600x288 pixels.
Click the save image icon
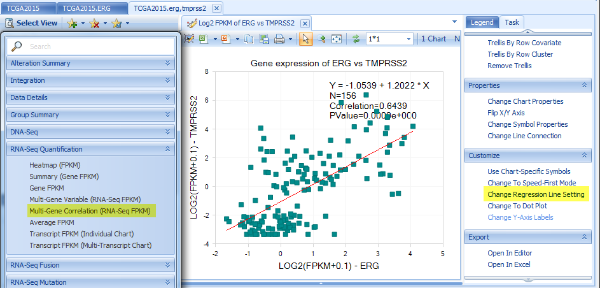click(264, 39)
